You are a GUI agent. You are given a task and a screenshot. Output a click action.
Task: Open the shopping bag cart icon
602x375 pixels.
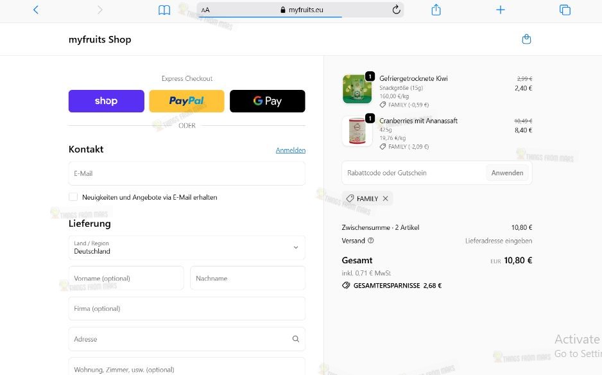pos(526,39)
